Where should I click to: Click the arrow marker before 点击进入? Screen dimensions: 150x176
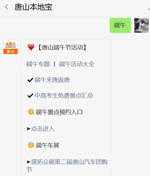point(29,129)
